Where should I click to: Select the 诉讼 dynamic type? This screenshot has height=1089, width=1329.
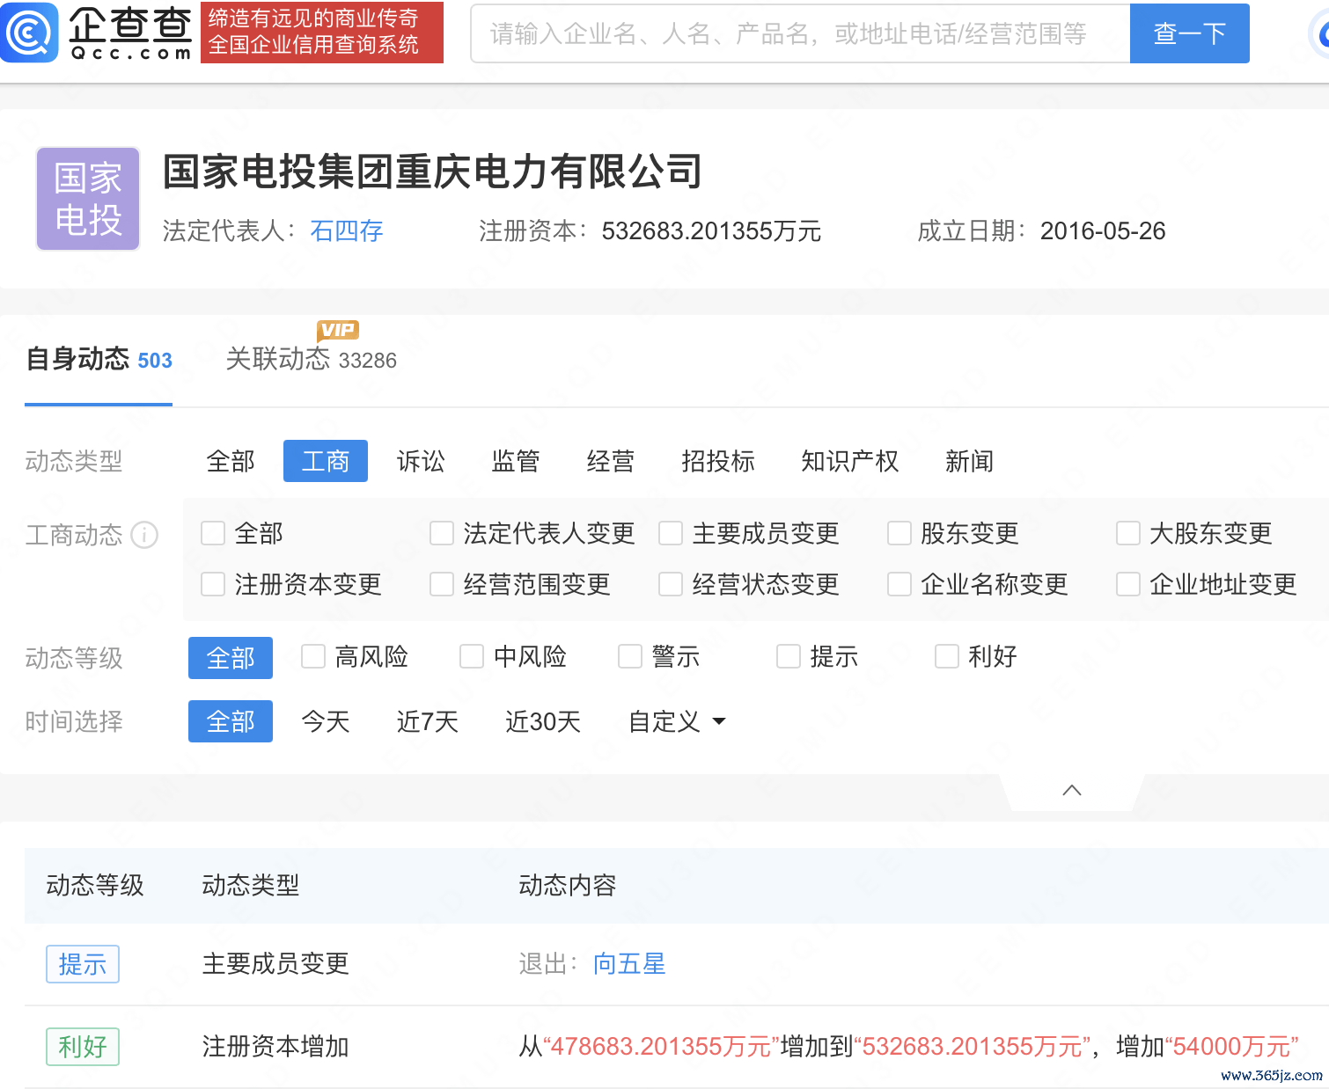[x=421, y=461]
